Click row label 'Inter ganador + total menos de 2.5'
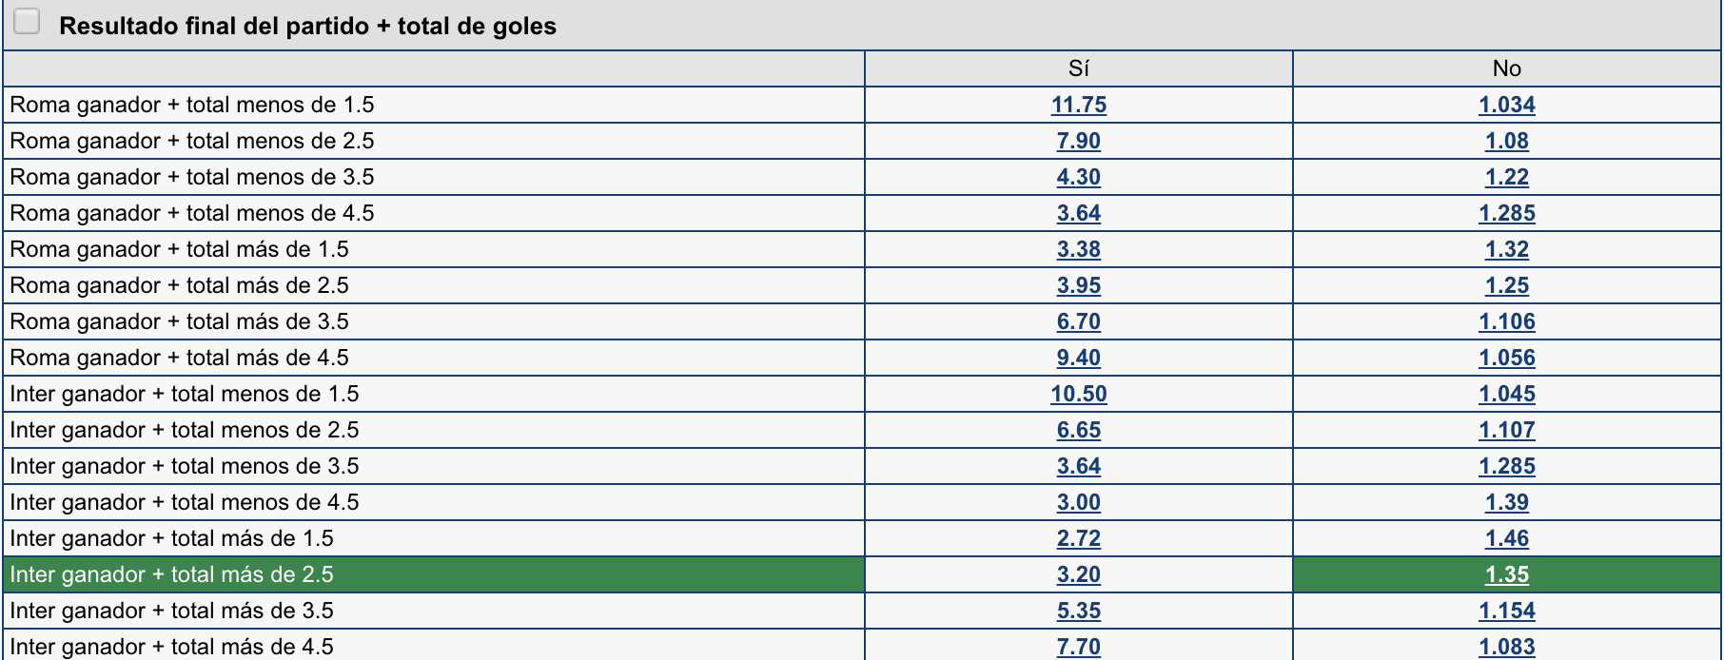The width and height of the screenshot is (1724, 660). 185,430
